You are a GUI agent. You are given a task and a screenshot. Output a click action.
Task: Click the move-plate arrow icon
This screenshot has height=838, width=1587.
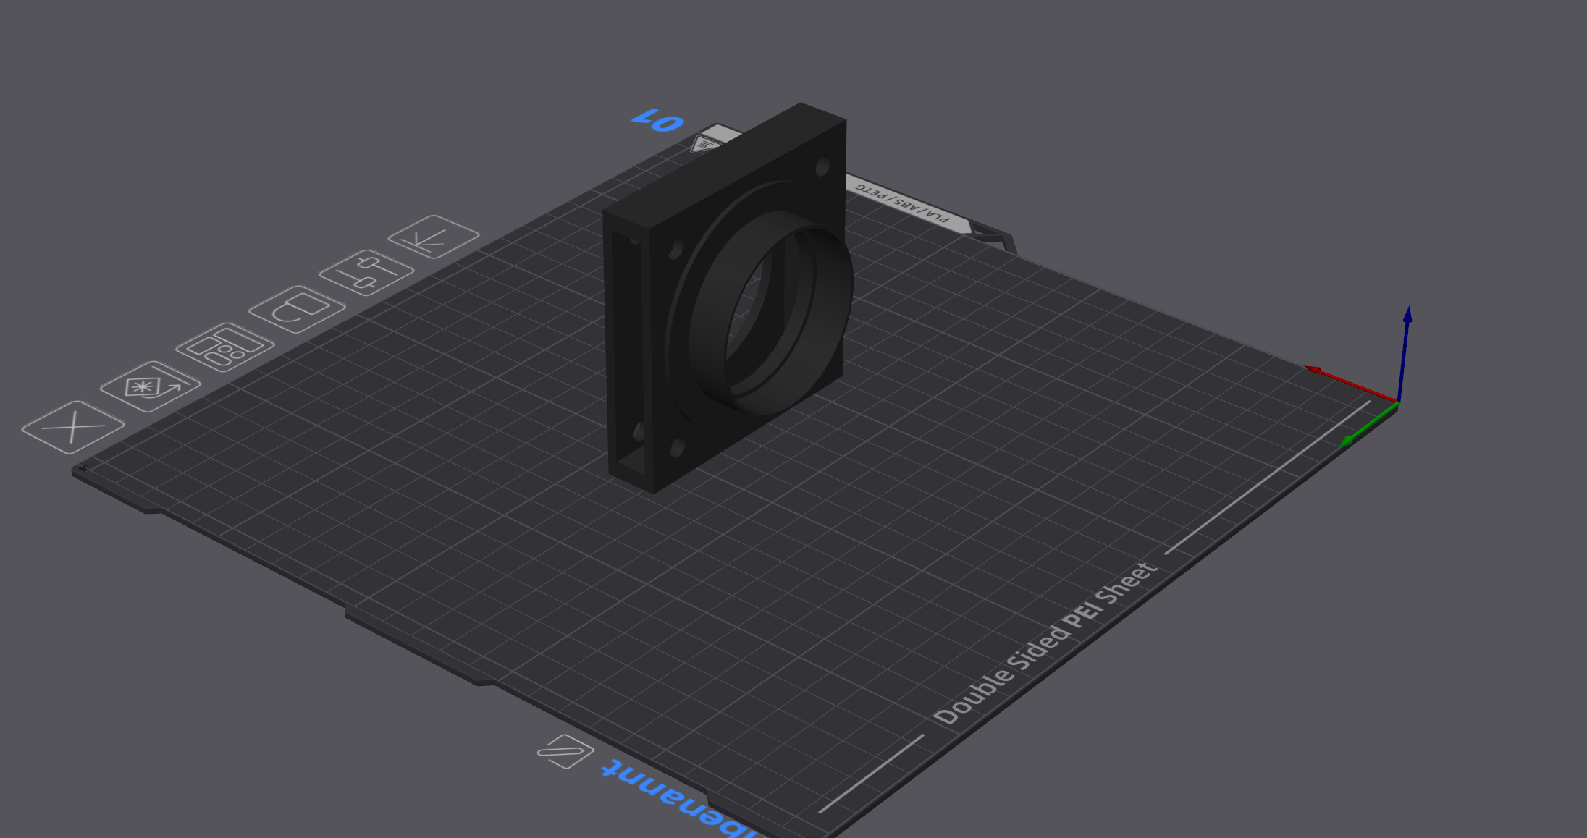434,237
